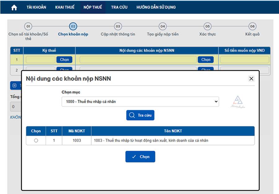Select radio button for code 1003
279x194 pixels.
36,140
